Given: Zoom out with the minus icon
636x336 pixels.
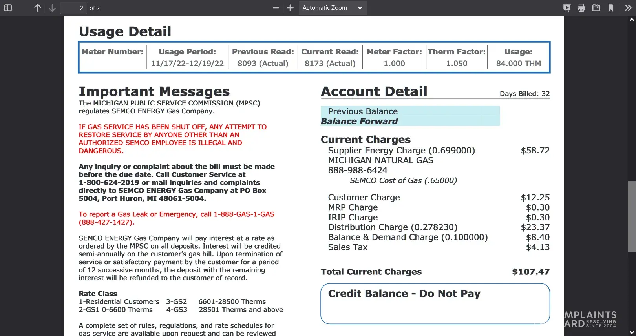Looking at the screenshot, I should (x=276, y=8).
